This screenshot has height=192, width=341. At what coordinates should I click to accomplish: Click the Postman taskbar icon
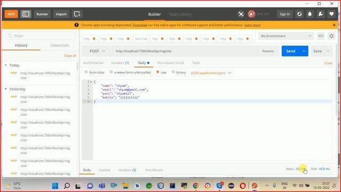click(x=255, y=186)
